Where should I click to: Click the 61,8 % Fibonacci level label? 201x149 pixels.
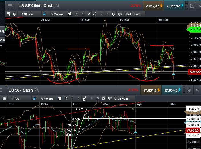click(69, 135)
